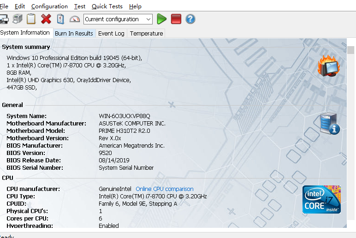Open the Current configuration dropdown
This screenshot has width=356, height=238.
[118, 19]
